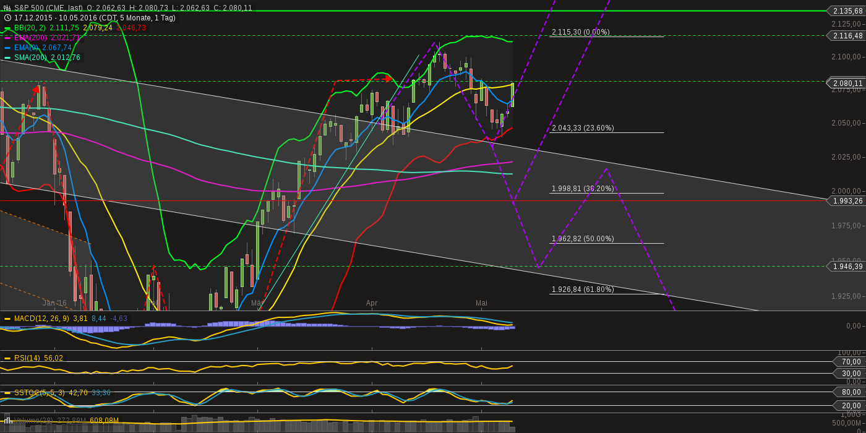Click the clock icon beside the date range
Screen dimensions: 866x433
pyautogui.click(x=7, y=18)
